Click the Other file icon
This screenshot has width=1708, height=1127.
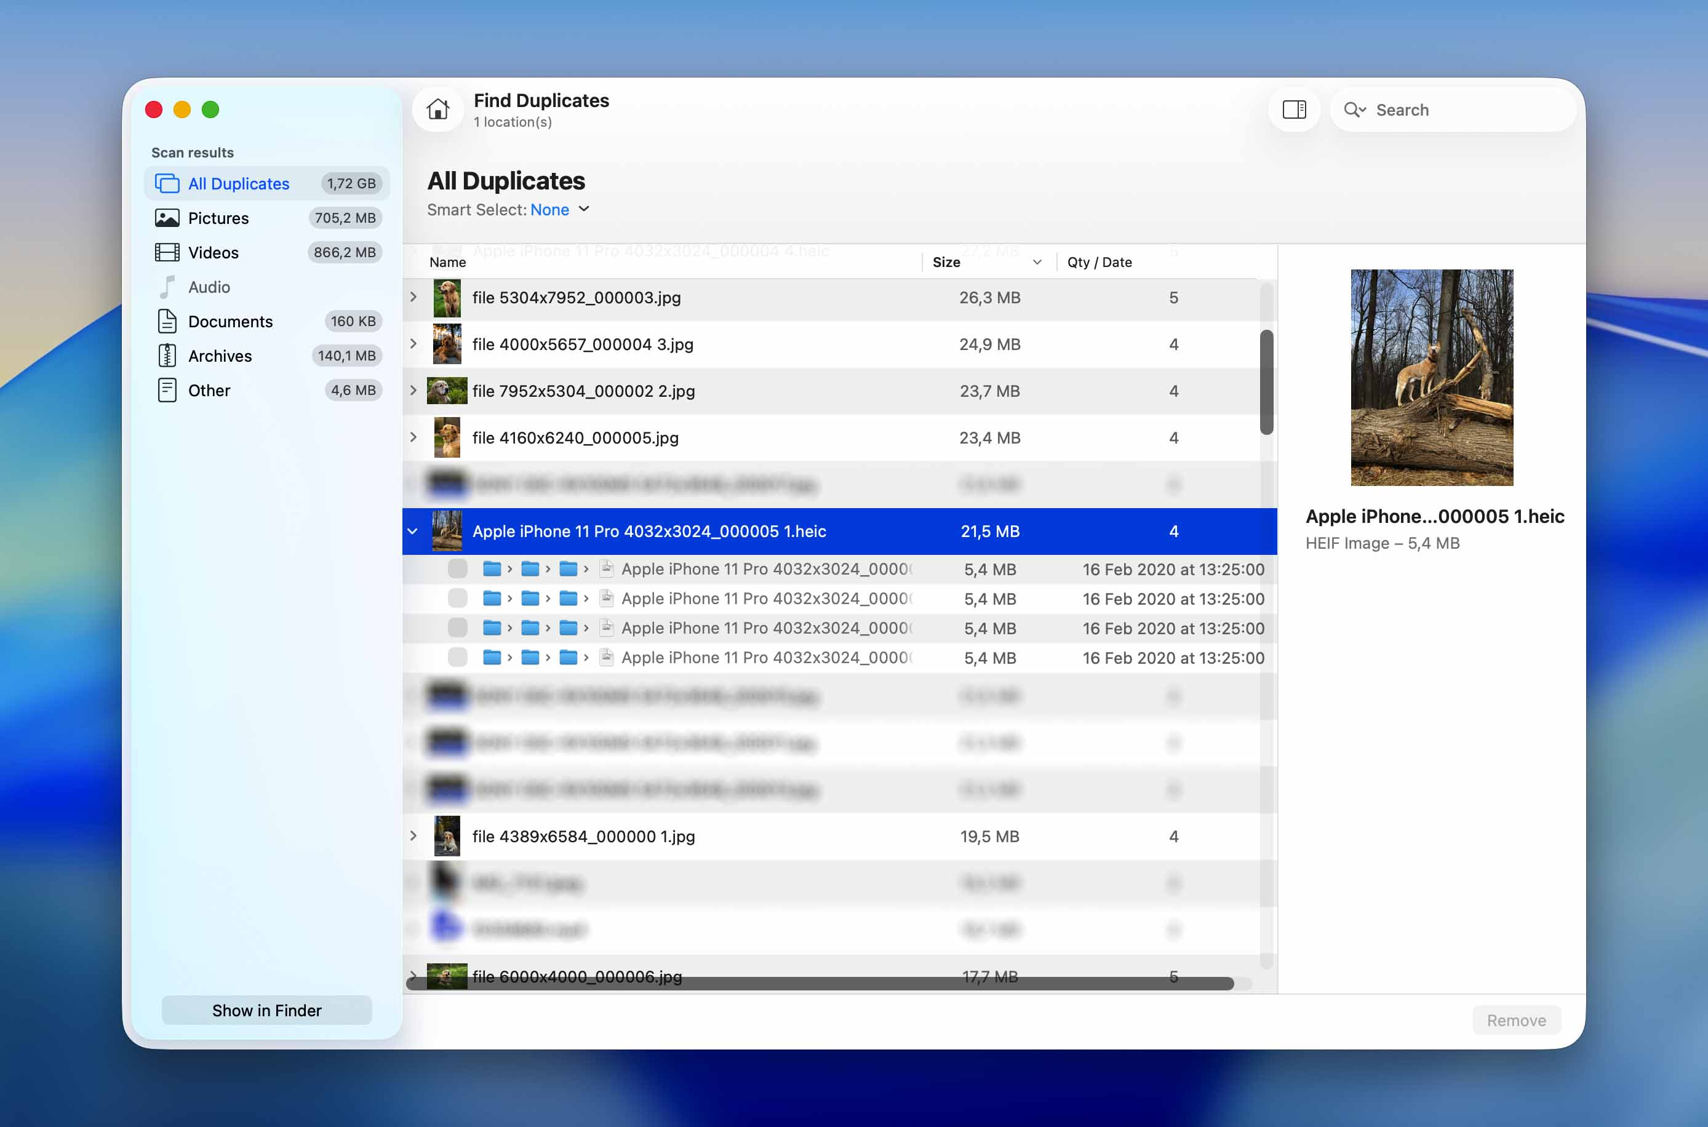(x=167, y=390)
